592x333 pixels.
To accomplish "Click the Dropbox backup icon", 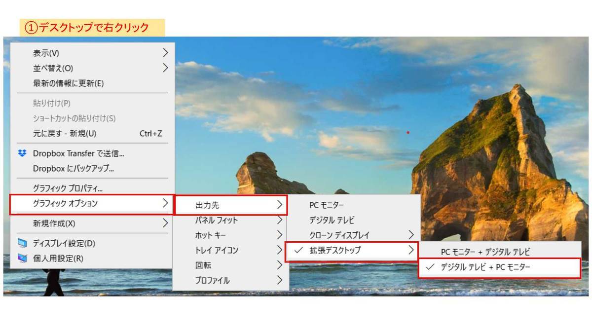I will (22, 169).
